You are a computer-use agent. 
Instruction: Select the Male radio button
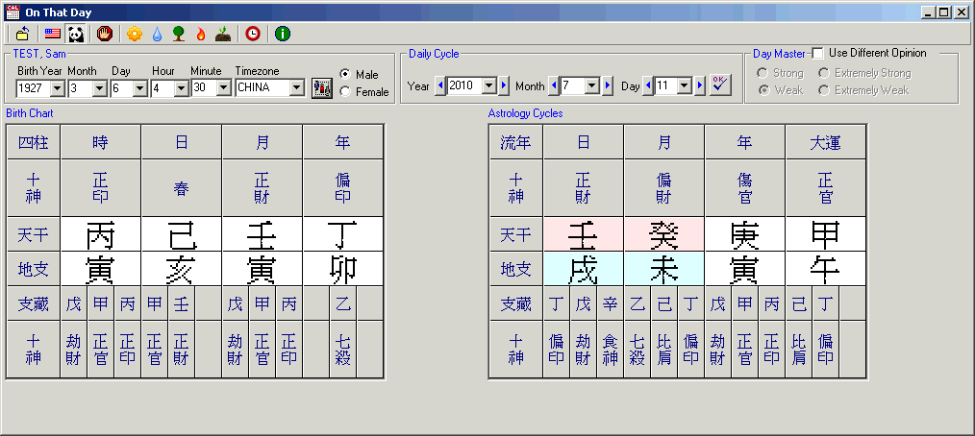tap(345, 74)
